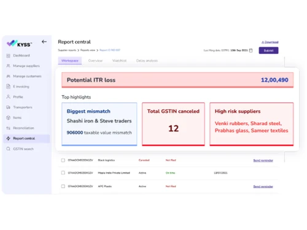Click the 12,00,490 loss value
This screenshot has height=230, width=307.
click(x=274, y=80)
